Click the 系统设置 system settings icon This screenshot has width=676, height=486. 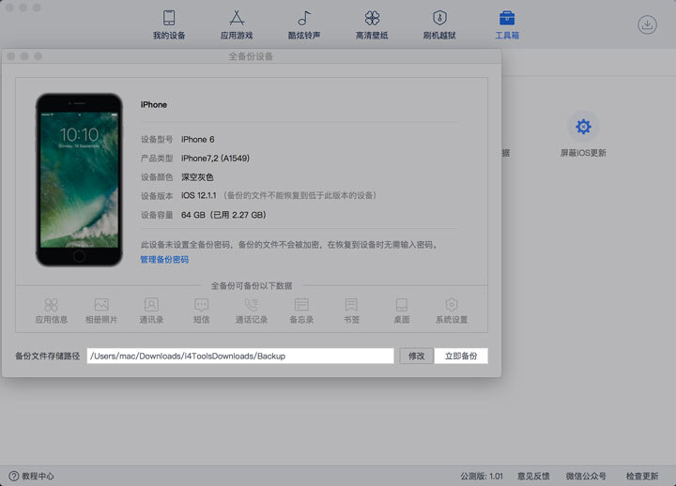(x=452, y=305)
